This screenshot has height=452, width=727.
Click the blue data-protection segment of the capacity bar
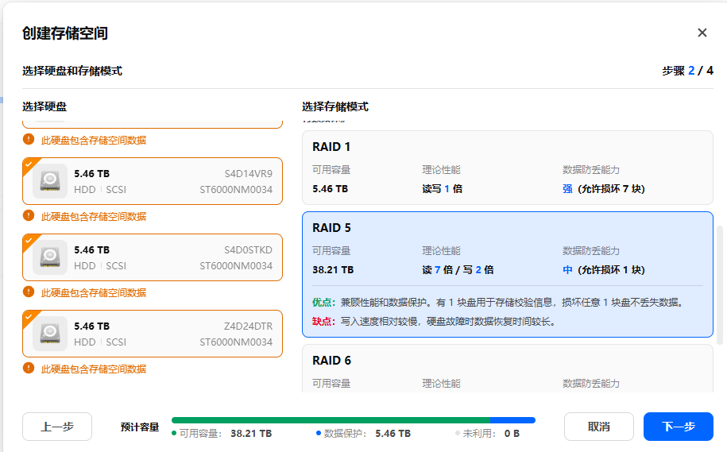click(x=513, y=420)
